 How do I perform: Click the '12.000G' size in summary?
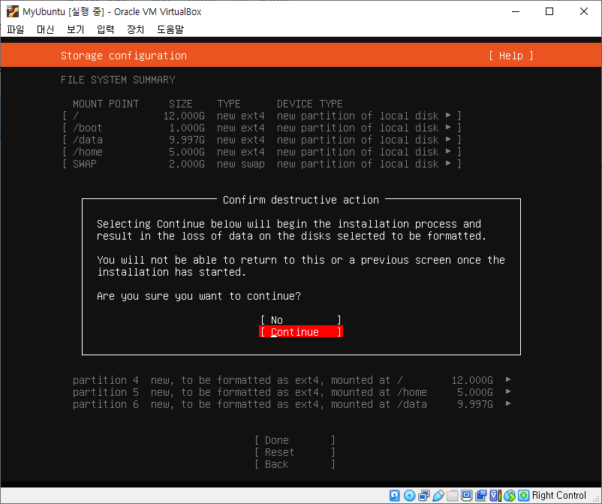[x=184, y=116]
